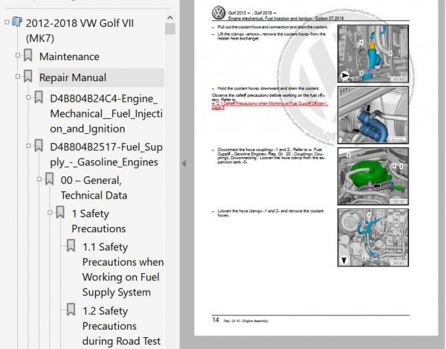Screen dimensions: 446x349
Task: Click the Maintenance bookmark icon
Action: pos(28,55)
